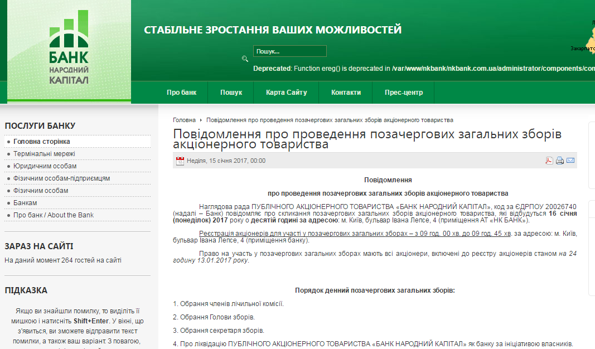Click the Порядок денний heading
The width and height of the screenshot is (595, 349).
[x=375, y=290]
